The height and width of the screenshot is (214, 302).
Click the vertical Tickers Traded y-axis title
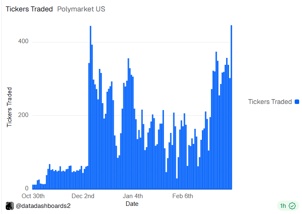coord(9,107)
